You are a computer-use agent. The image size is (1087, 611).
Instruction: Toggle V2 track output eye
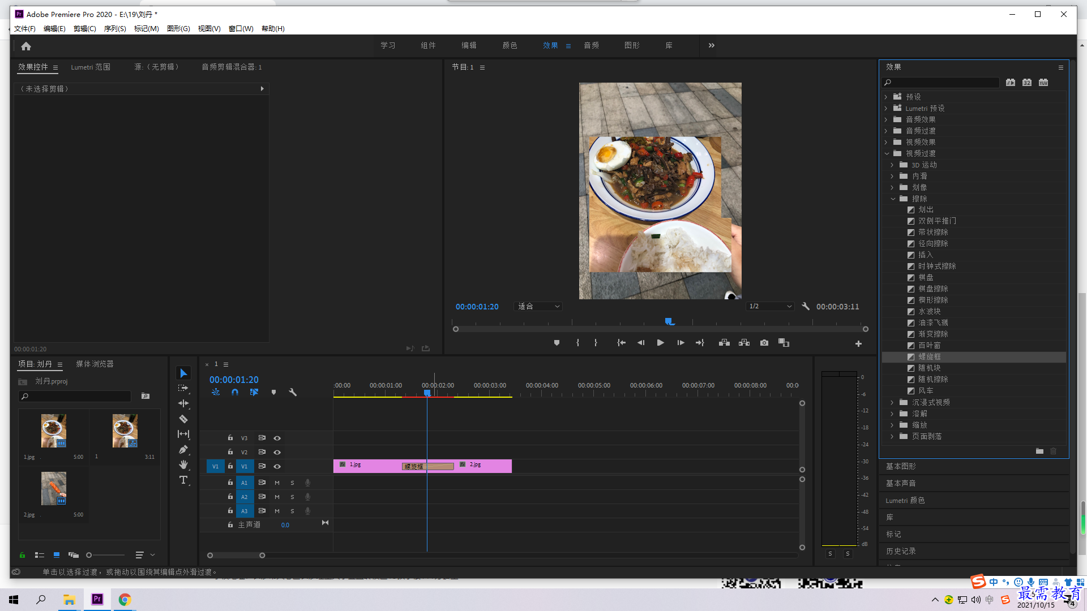(277, 453)
